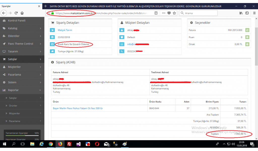This screenshot has width=258, height=151.
Task: Click the Tamamlanan Siparişler progress bar
Action: pyautogui.click(x=22, y=136)
